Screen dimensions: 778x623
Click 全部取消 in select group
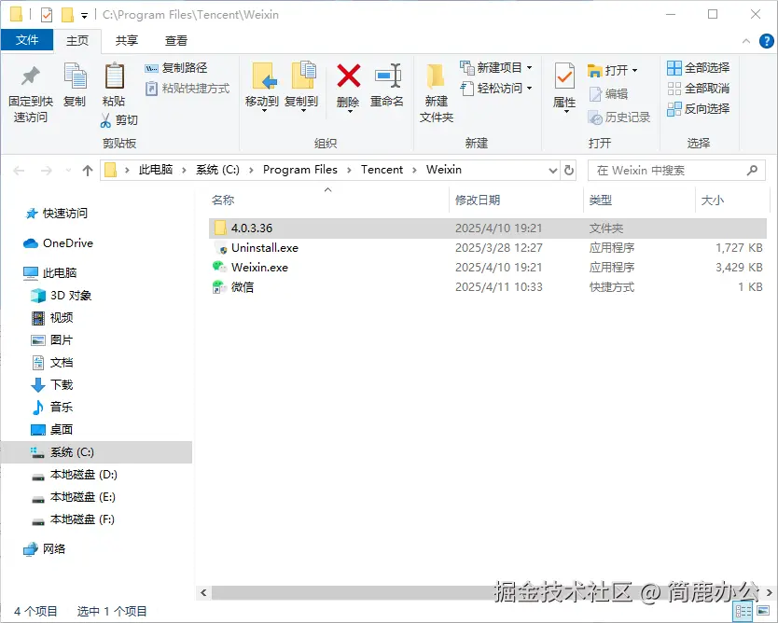[x=698, y=89]
